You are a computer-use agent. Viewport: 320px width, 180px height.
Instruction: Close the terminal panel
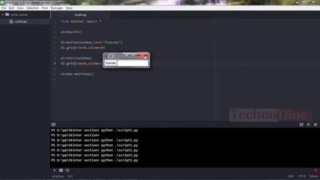pos(315,124)
